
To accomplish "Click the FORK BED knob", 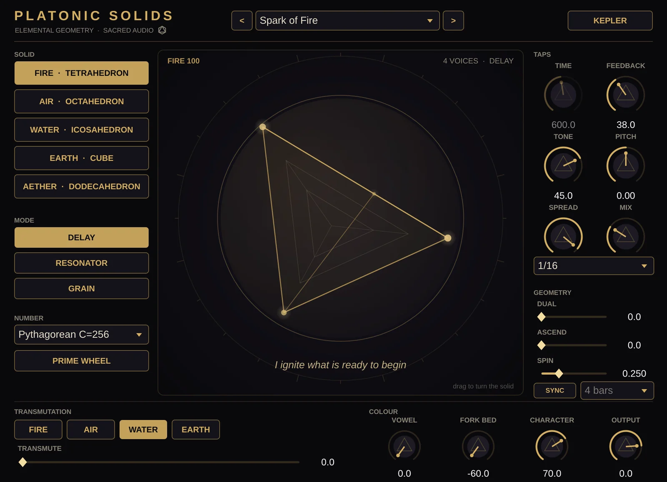I will (478, 446).
